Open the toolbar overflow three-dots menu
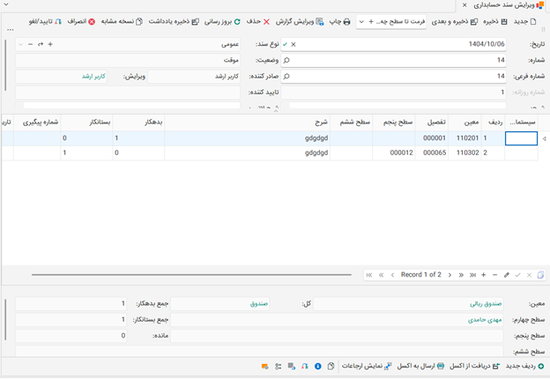 click(x=11, y=30)
